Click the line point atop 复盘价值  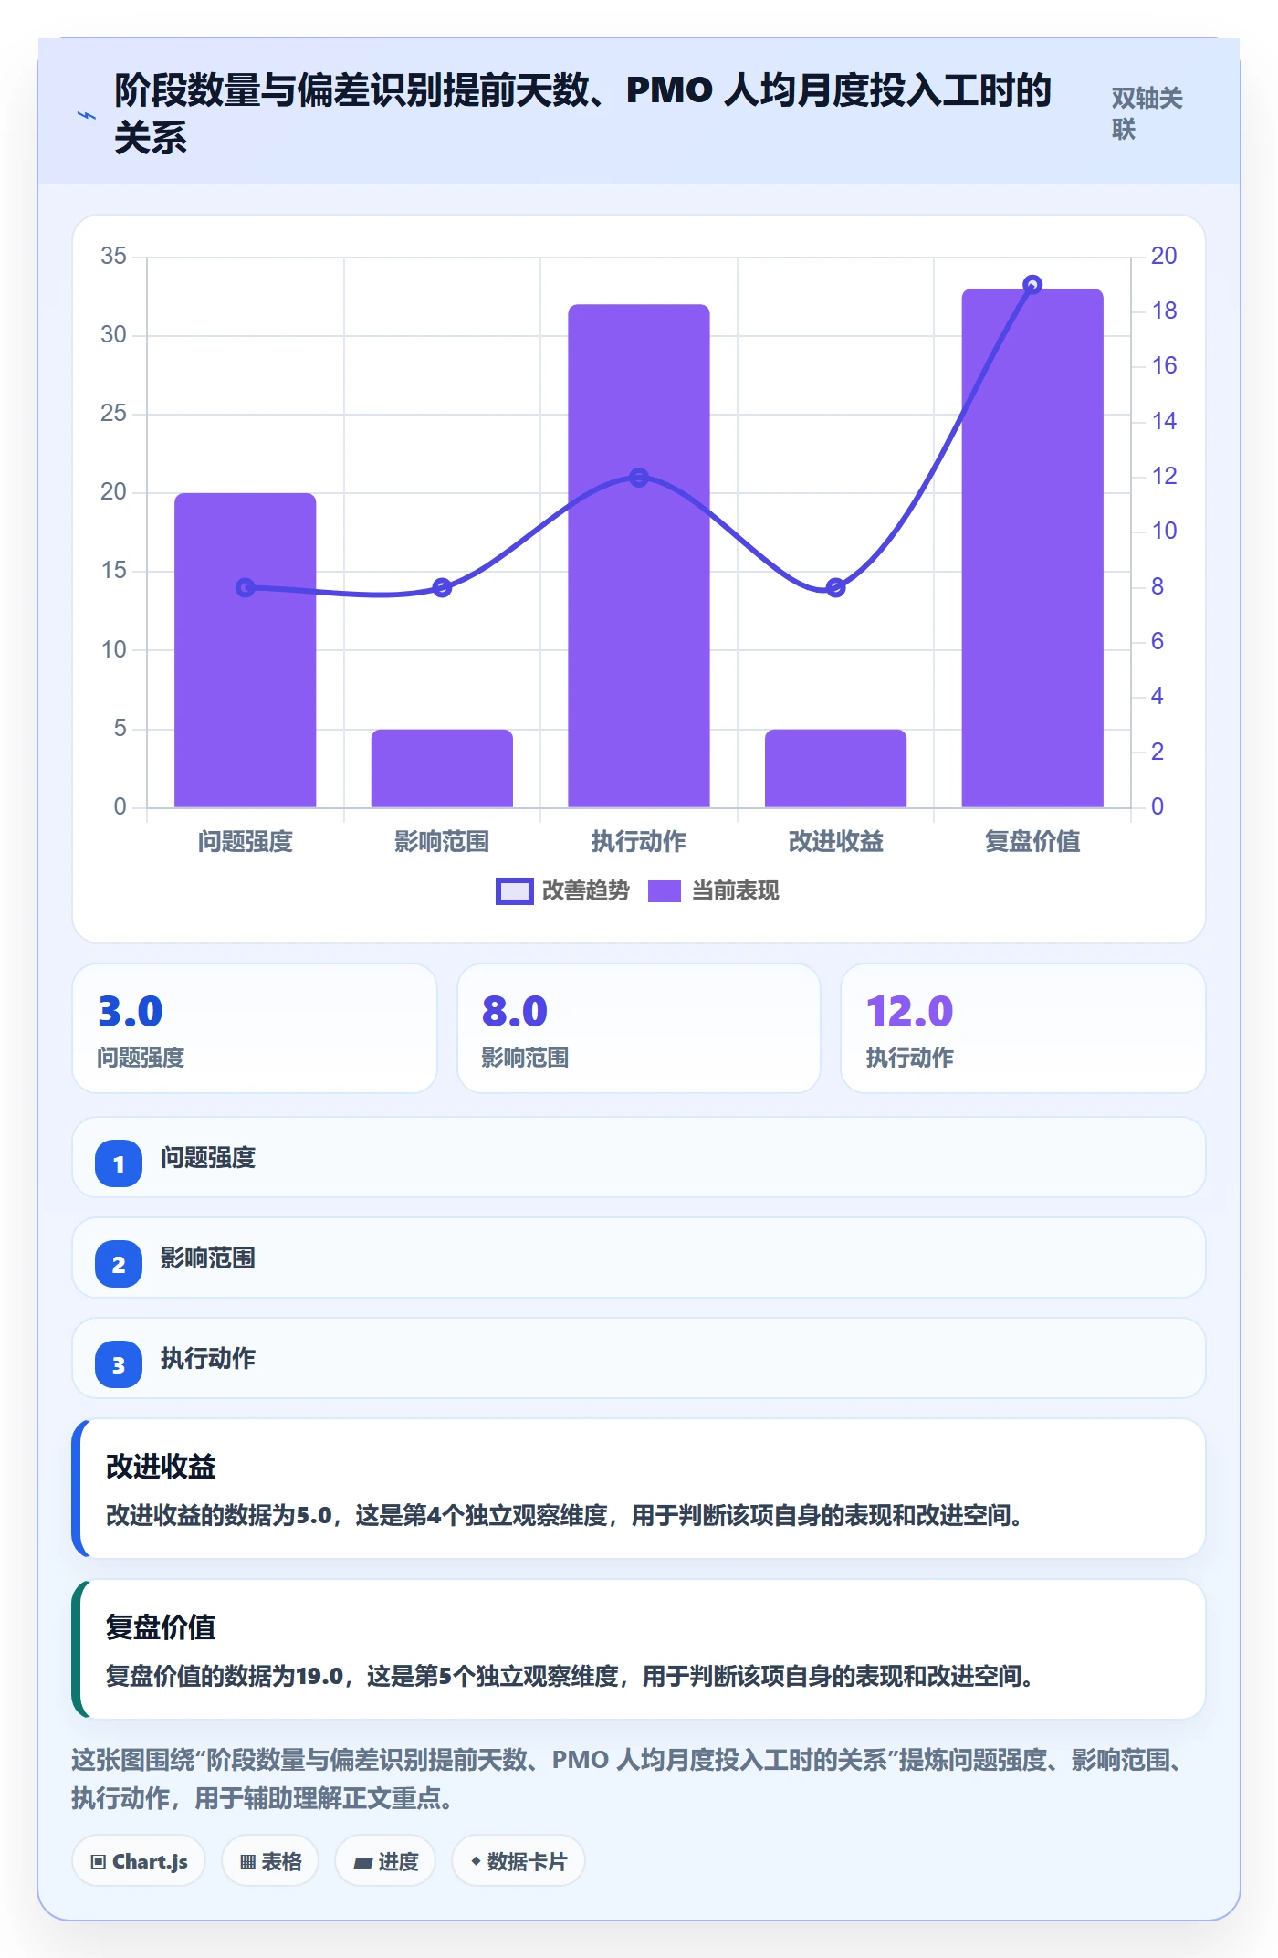tap(1032, 285)
